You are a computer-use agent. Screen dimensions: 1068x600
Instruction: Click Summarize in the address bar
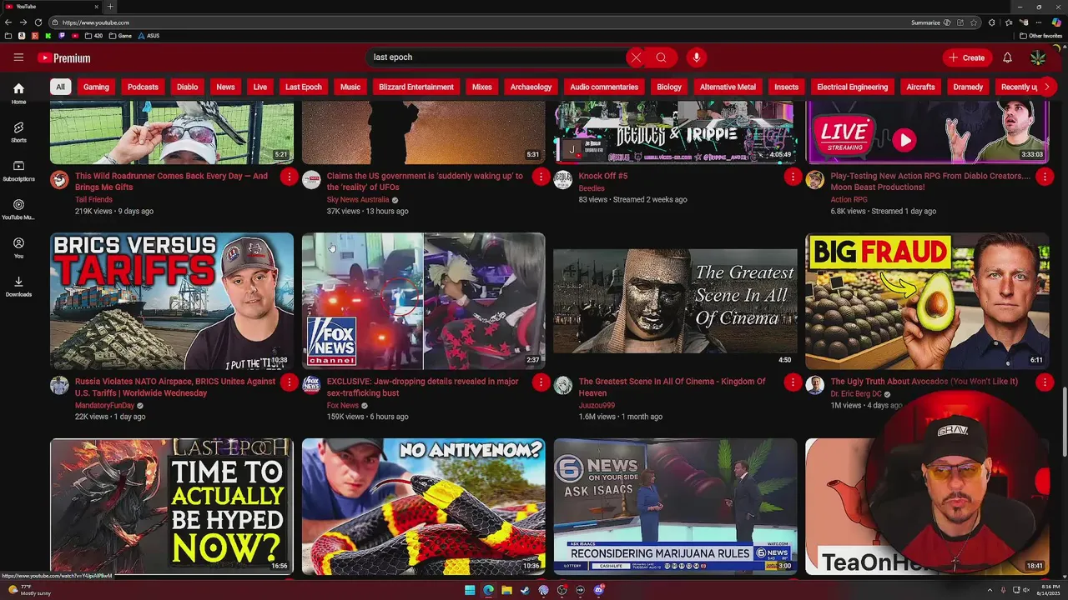tap(929, 22)
